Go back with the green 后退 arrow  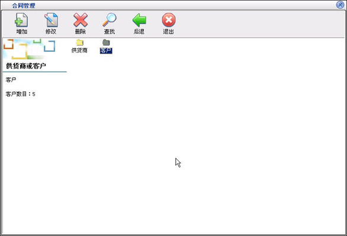[139, 20]
